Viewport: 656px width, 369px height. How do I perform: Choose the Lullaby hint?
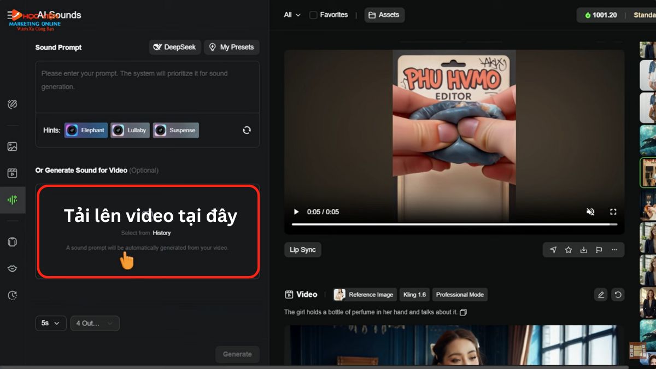tap(130, 130)
